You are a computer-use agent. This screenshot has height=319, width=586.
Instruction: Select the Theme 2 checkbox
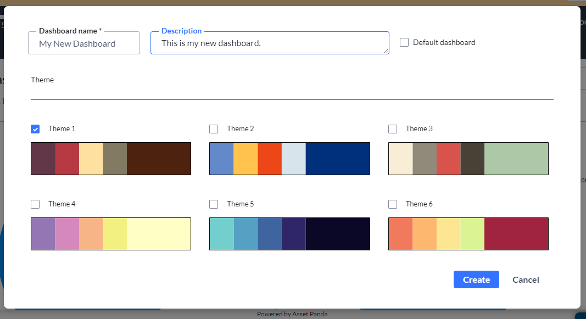coord(214,129)
